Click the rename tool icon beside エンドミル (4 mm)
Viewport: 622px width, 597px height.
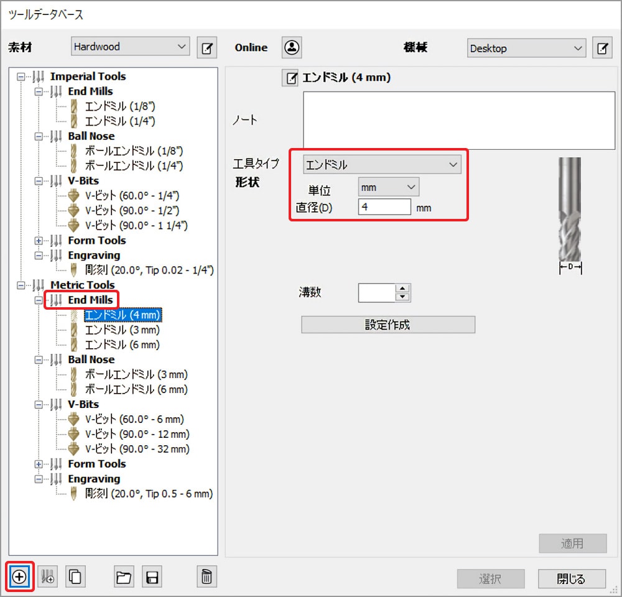pyautogui.click(x=290, y=78)
